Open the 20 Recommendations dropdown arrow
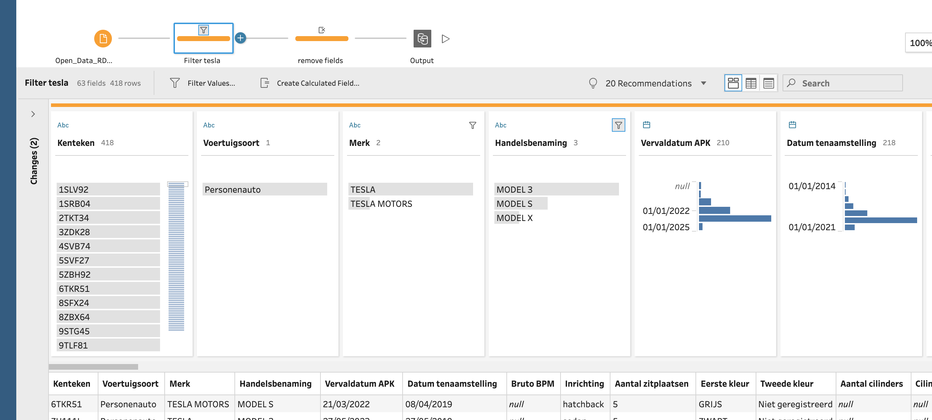Screen dimensions: 932x420 click(703, 83)
